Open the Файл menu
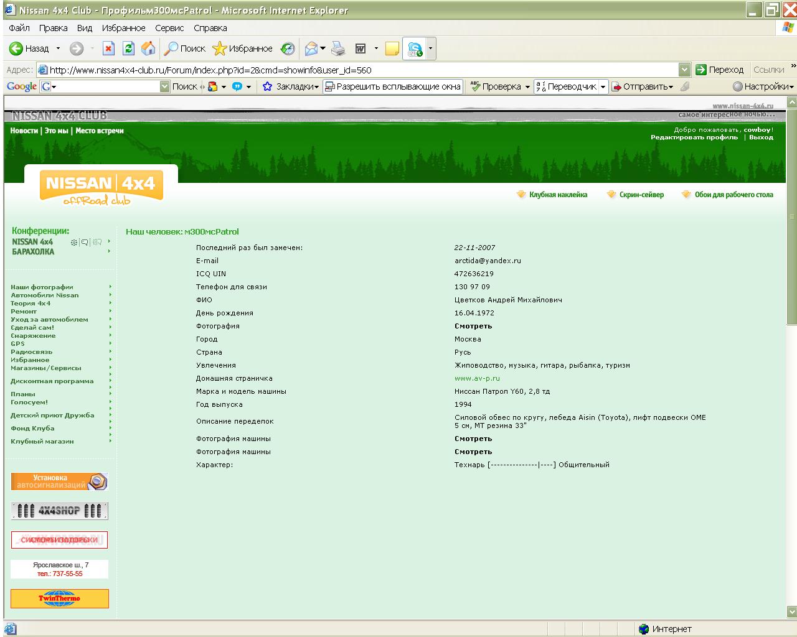Screen dimensions: 797x637 19,28
